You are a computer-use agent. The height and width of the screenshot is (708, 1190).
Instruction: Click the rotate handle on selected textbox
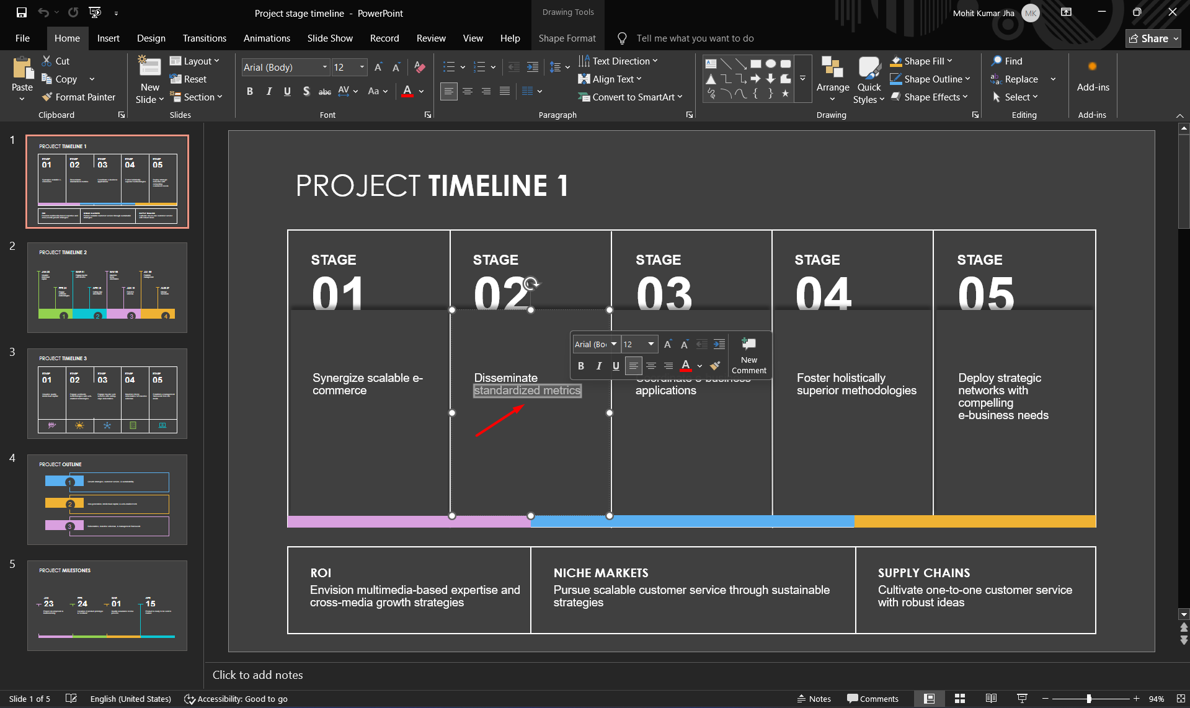[531, 284]
